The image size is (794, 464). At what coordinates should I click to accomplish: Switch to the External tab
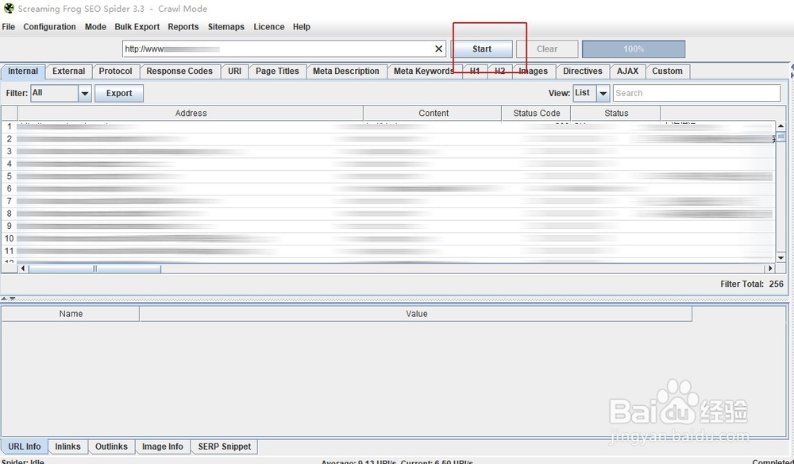69,71
